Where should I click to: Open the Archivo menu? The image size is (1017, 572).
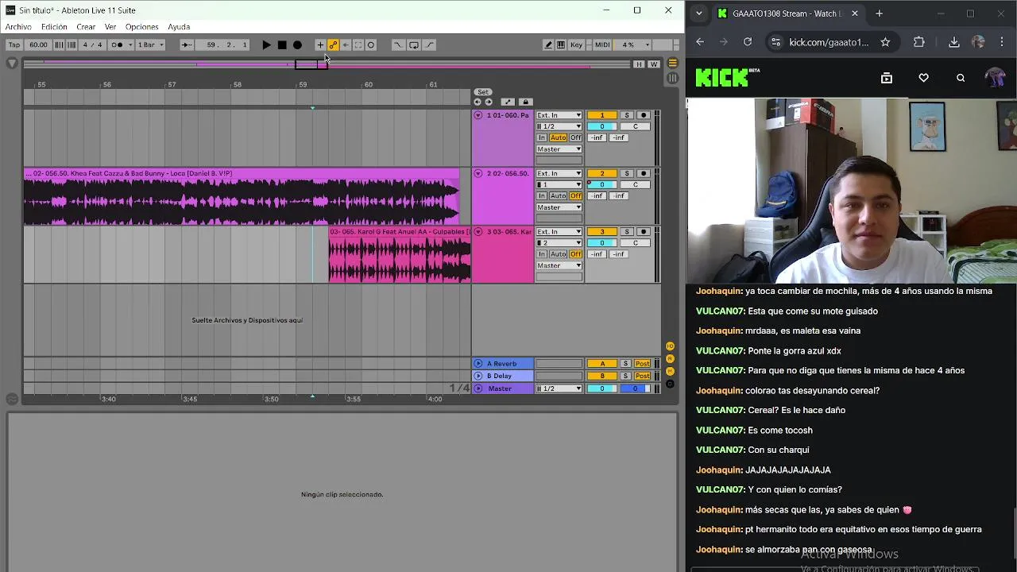[18, 27]
